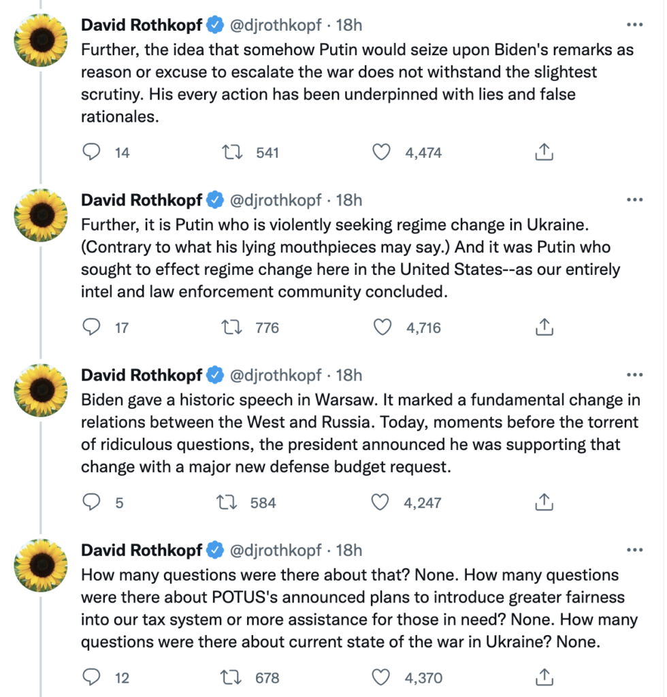Retweet the tweet with 776 retweets
The width and height of the screenshot is (667, 697).
233,327
